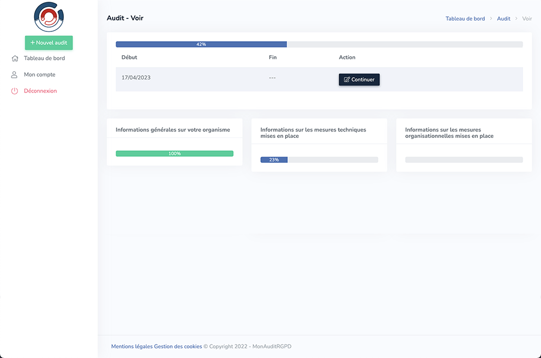
Task: Log out via the Déconnexion label
Action: (x=41, y=91)
